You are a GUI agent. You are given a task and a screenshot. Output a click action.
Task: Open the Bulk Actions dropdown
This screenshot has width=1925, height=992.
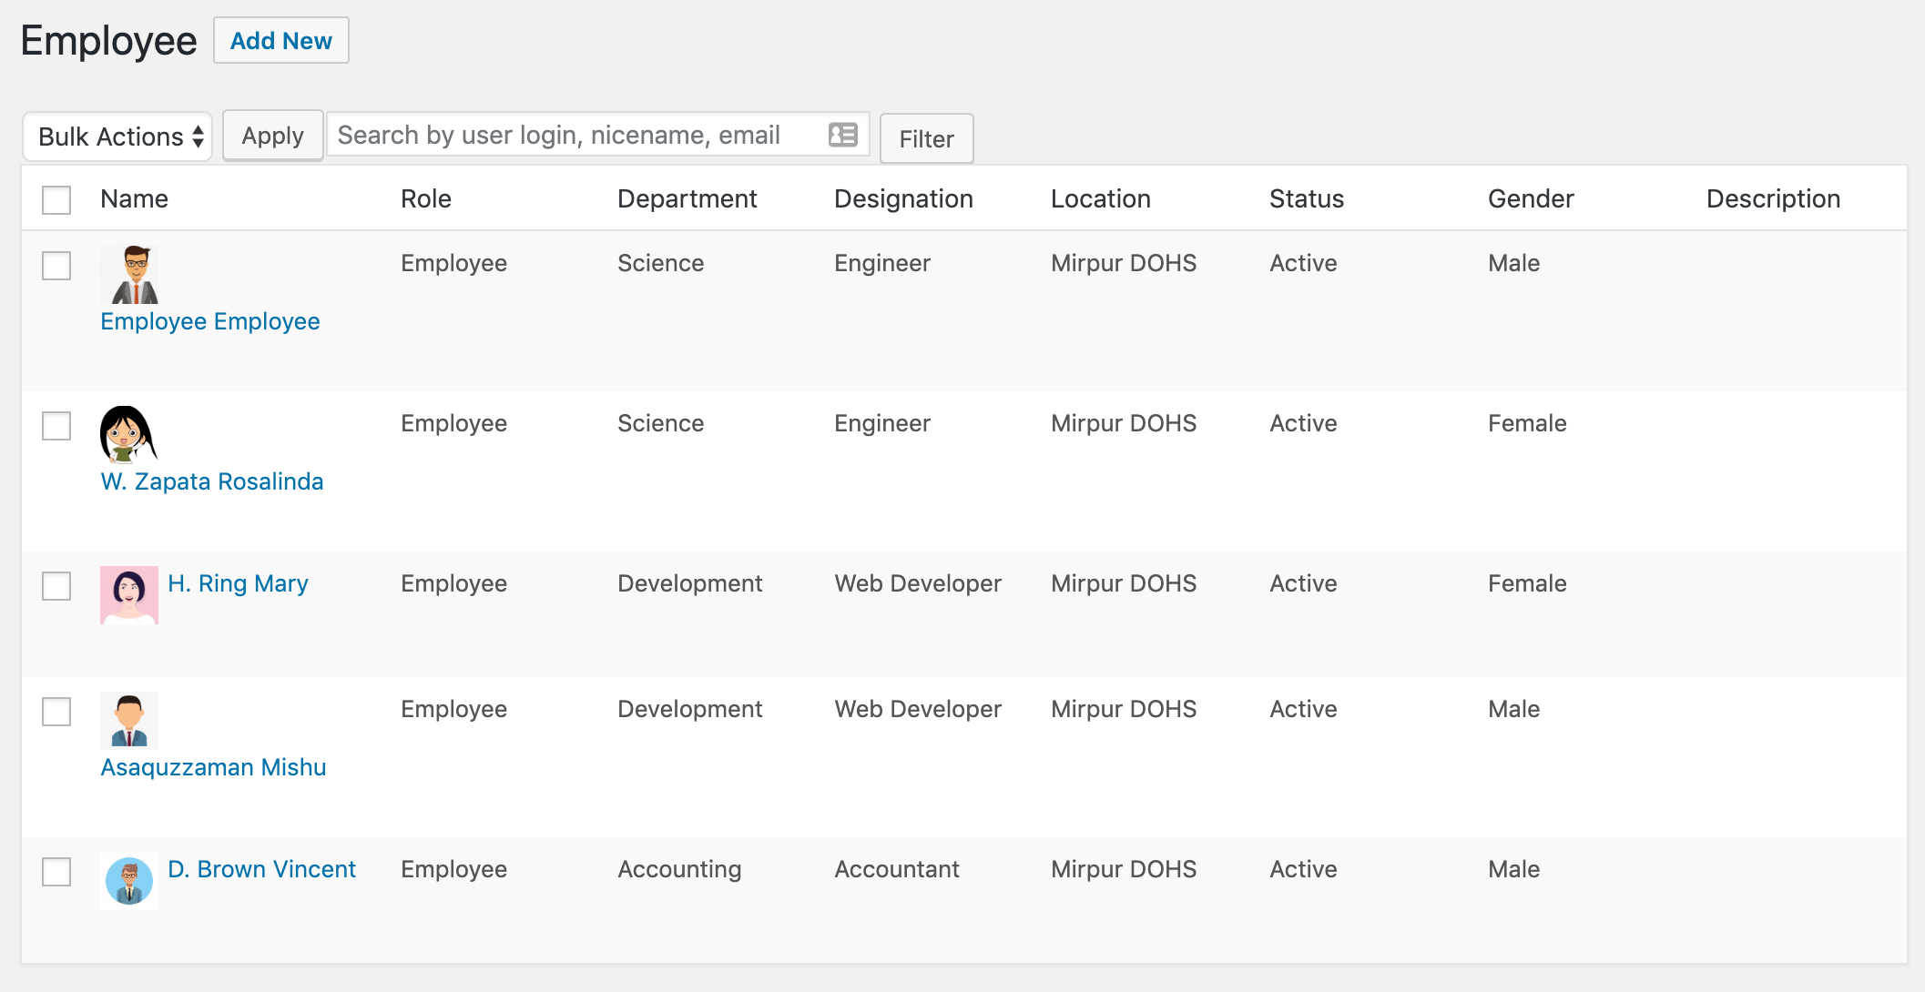[x=117, y=137]
